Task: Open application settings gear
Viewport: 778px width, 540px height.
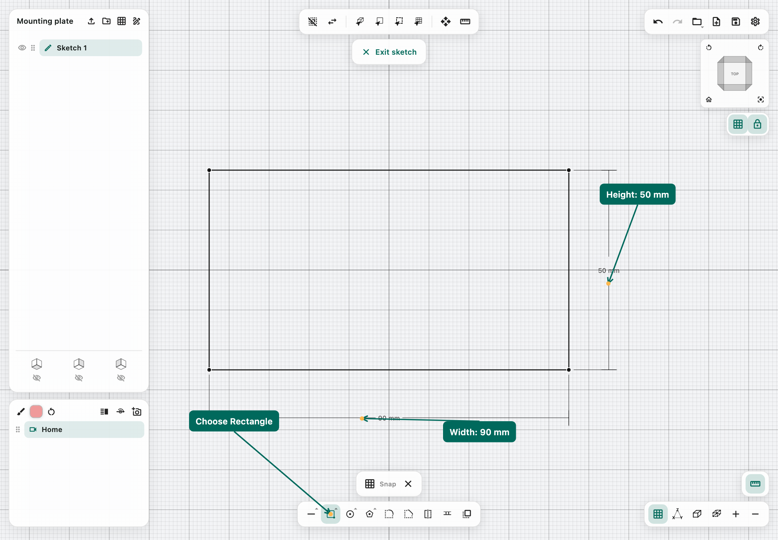Action: [755, 22]
